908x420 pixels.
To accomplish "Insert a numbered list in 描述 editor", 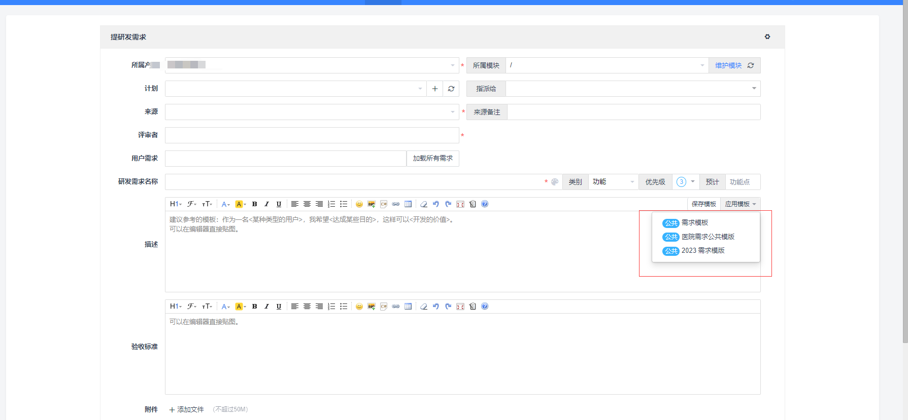I will [x=331, y=204].
